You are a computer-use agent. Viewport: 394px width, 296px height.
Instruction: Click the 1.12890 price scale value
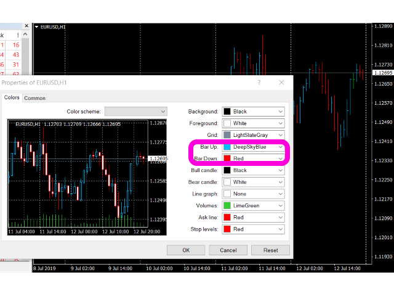[383, 26]
